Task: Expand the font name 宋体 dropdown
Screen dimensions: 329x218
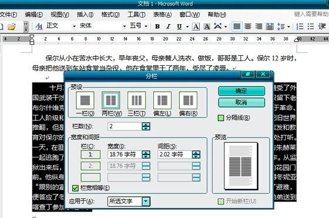Action: pos(125,26)
